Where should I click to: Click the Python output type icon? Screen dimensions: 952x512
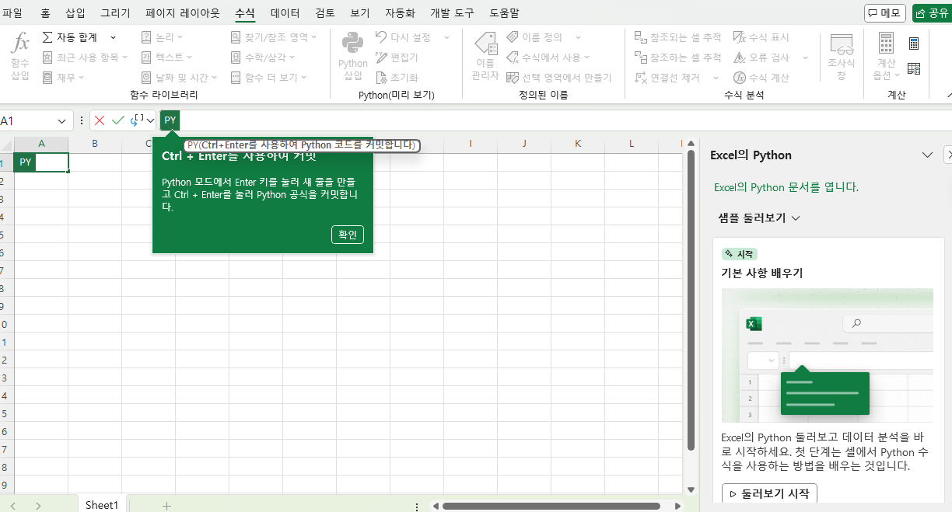pos(136,120)
